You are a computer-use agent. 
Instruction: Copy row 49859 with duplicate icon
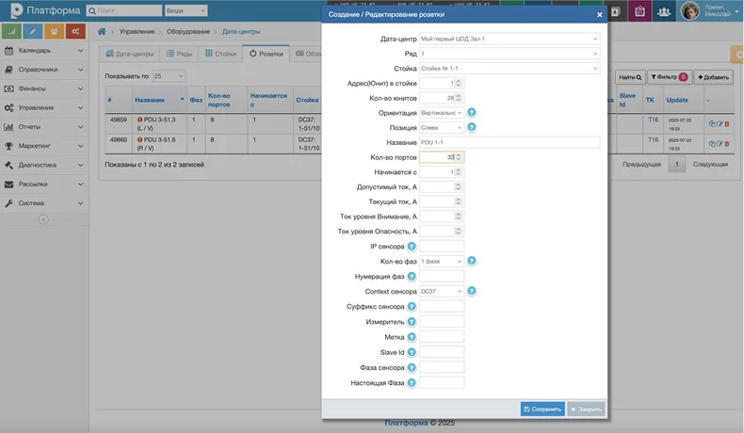(712, 124)
